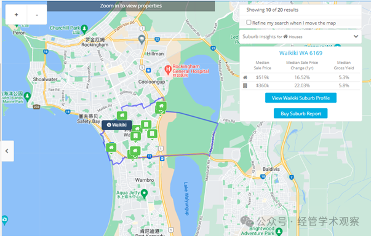Viewport: 371px width, 236px height.
Task: Collapse the side panel with left chevron
Action: [7, 151]
